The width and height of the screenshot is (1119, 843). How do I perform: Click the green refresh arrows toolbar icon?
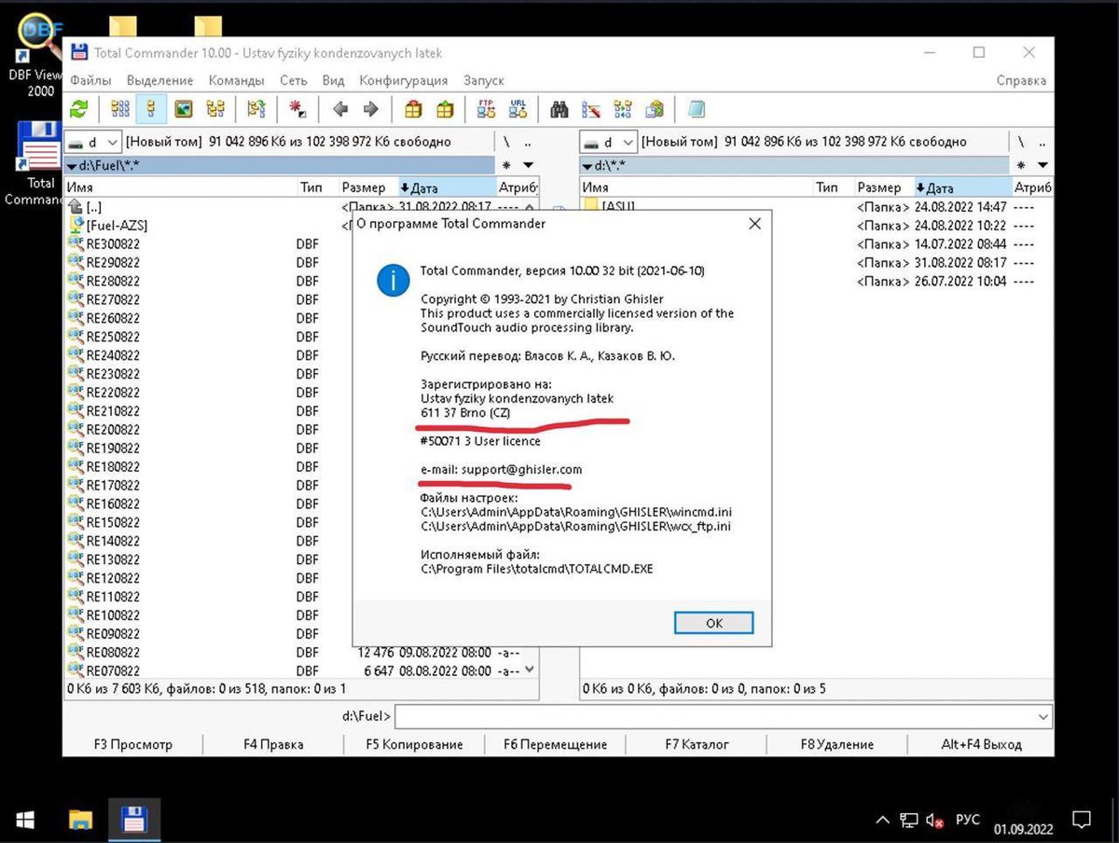(80, 109)
